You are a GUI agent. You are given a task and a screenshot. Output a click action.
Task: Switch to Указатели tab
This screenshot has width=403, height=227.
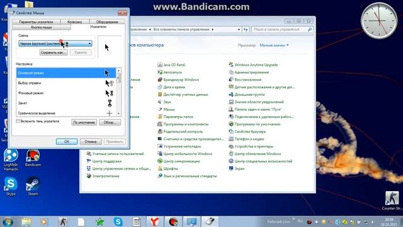tap(98, 26)
